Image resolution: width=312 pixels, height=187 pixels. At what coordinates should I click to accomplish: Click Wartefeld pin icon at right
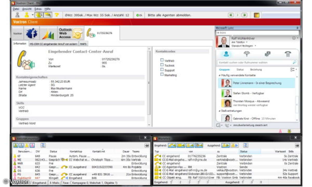tap(297, 146)
